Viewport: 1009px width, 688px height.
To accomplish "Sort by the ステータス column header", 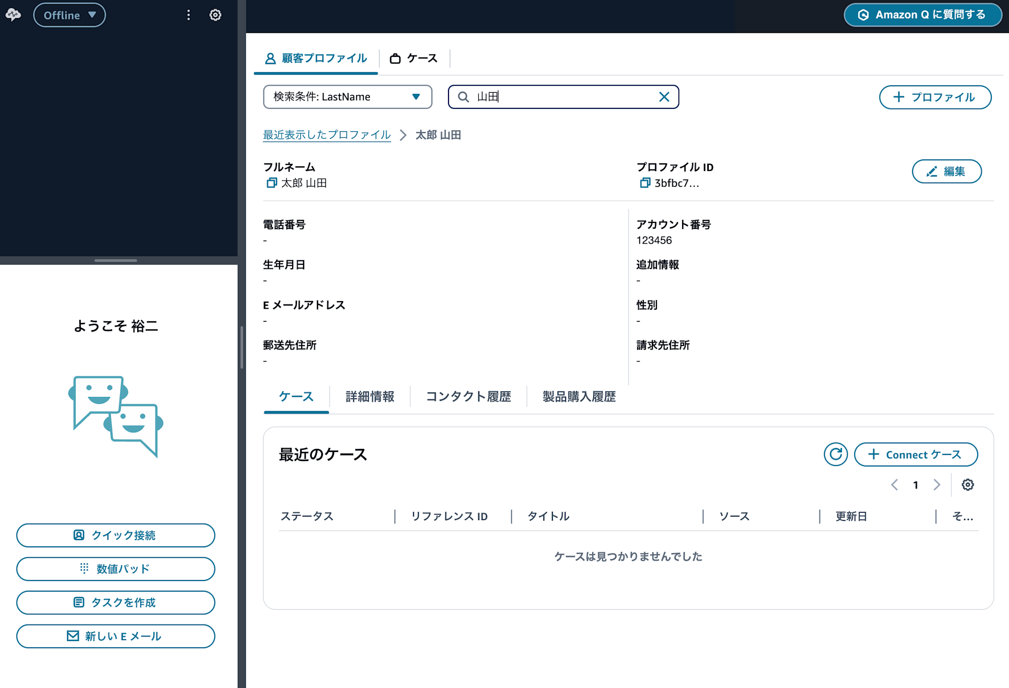I will [x=307, y=516].
